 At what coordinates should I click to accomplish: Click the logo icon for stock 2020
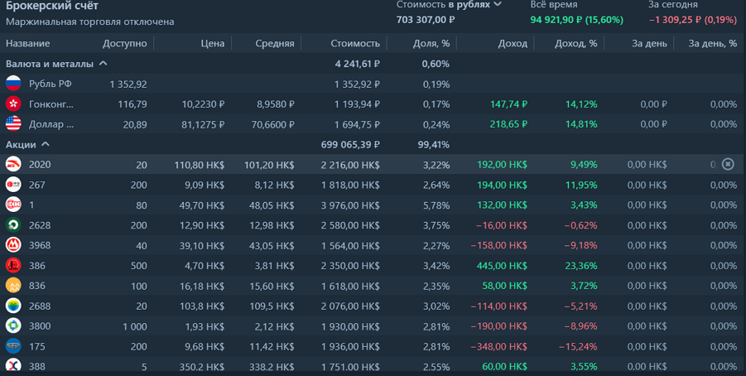pyautogui.click(x=13, y=164)
